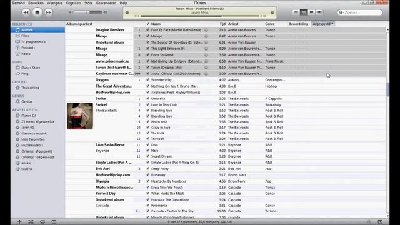Uncheck the Sweet Dreams track checkbox
The width and height of the screenshot is (400, 225).
click(147, 156)
